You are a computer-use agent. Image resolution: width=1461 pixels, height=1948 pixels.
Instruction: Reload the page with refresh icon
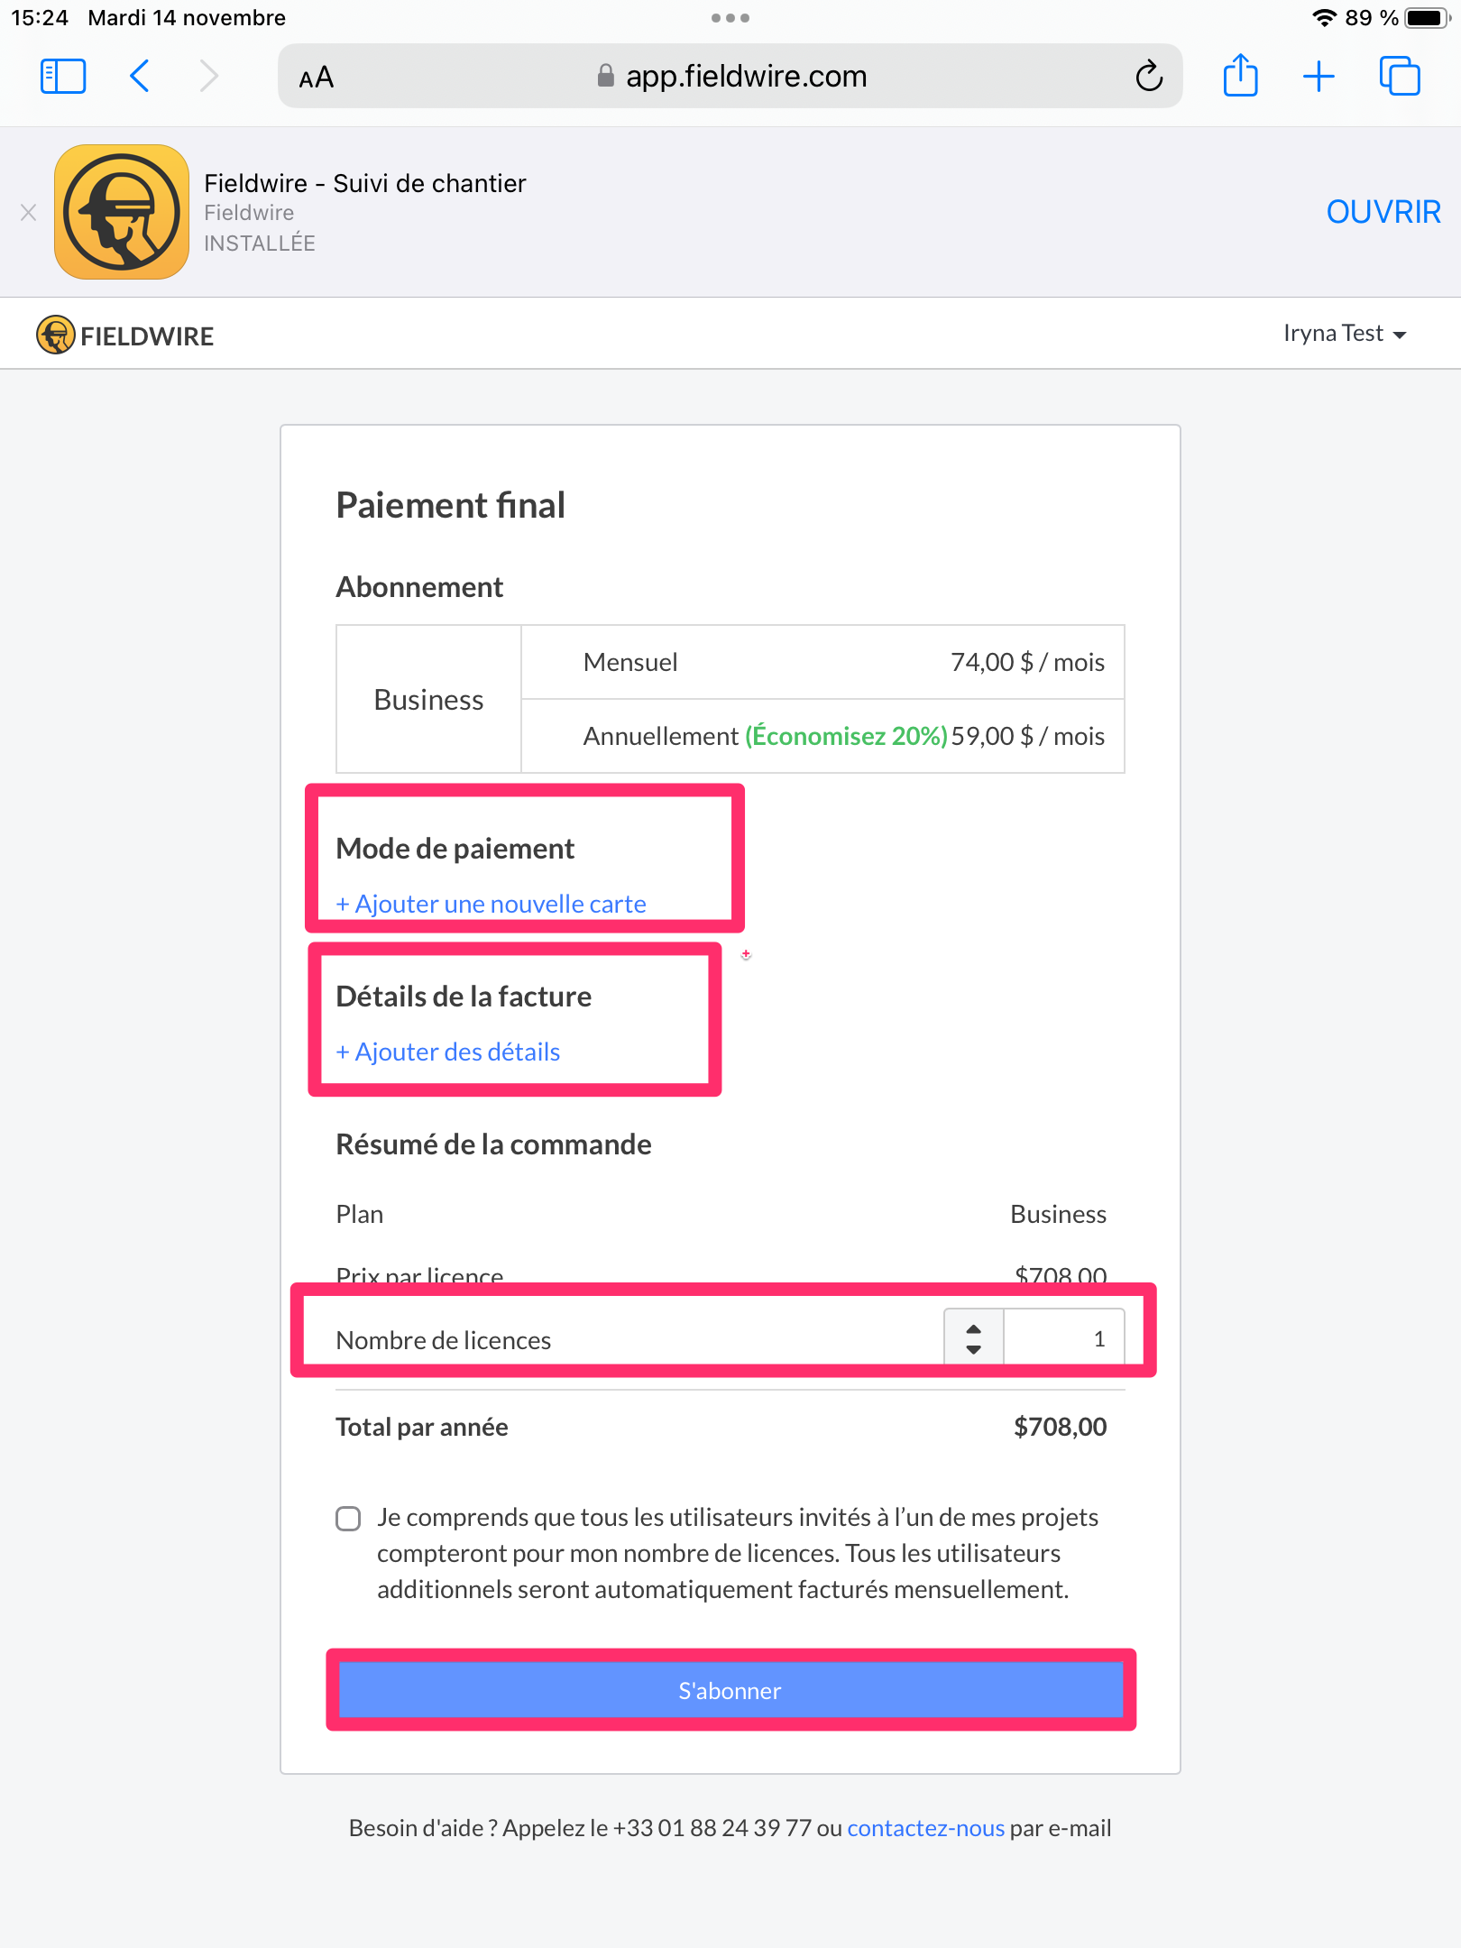pos(1149,77)
